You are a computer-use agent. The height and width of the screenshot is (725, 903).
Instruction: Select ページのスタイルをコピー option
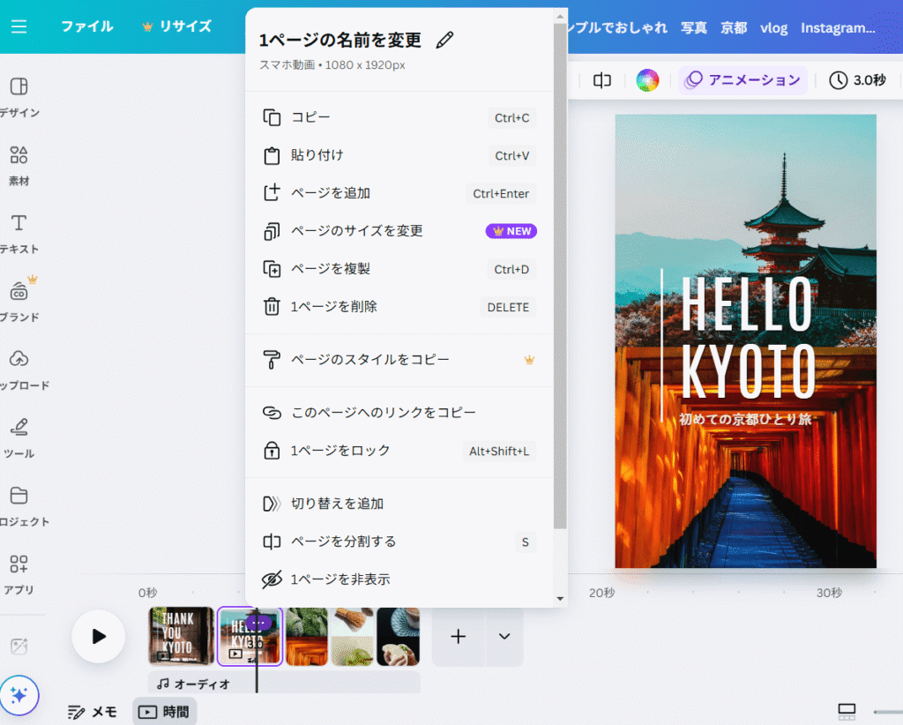399,360
